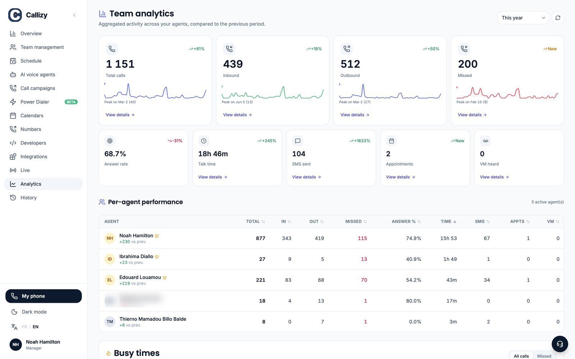The width and height of the screenshot is (575, 359).
Task: Switch language to EN
Action: pyautogui.click(x=36, y=327)
